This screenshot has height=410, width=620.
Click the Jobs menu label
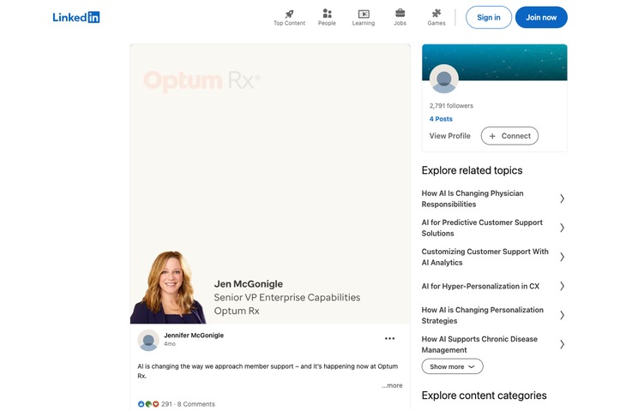pyautogui.click(x=400, y=23)
